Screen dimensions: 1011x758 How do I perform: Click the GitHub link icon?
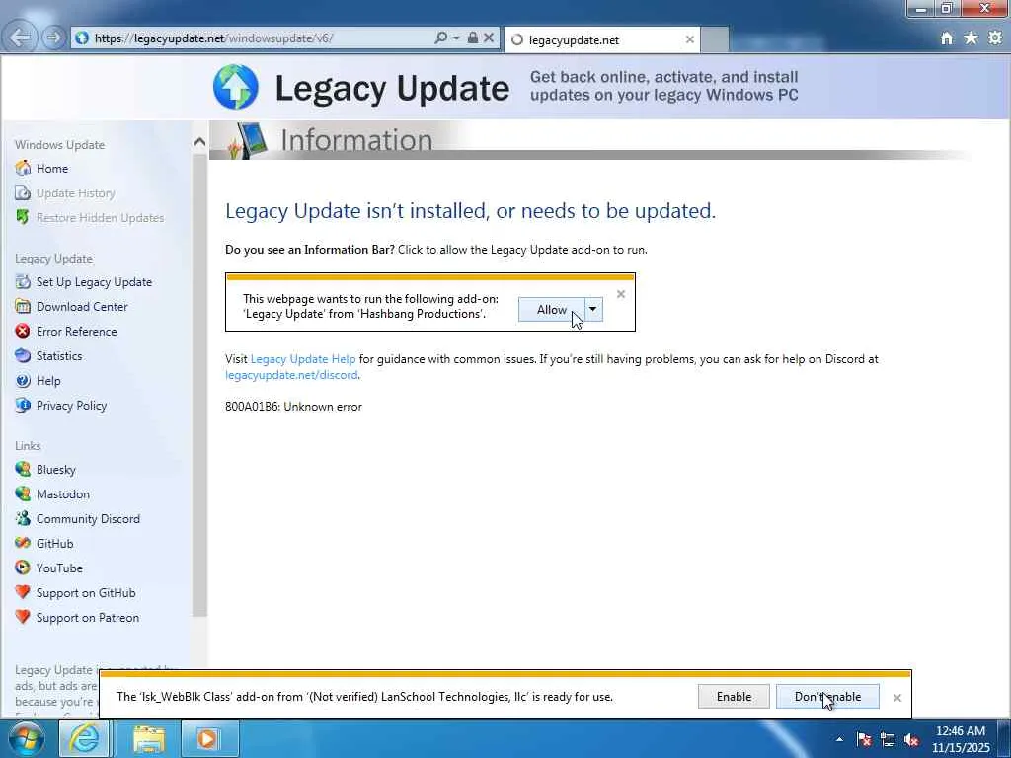pyautogui.click(x=23, y=543)
